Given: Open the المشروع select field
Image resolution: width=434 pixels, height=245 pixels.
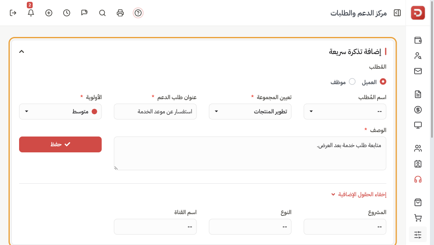Looking at the screenshot, I should [345, 227].
